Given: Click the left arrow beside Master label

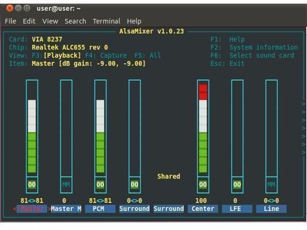Looking at the screenshot, I should (15, 209).
